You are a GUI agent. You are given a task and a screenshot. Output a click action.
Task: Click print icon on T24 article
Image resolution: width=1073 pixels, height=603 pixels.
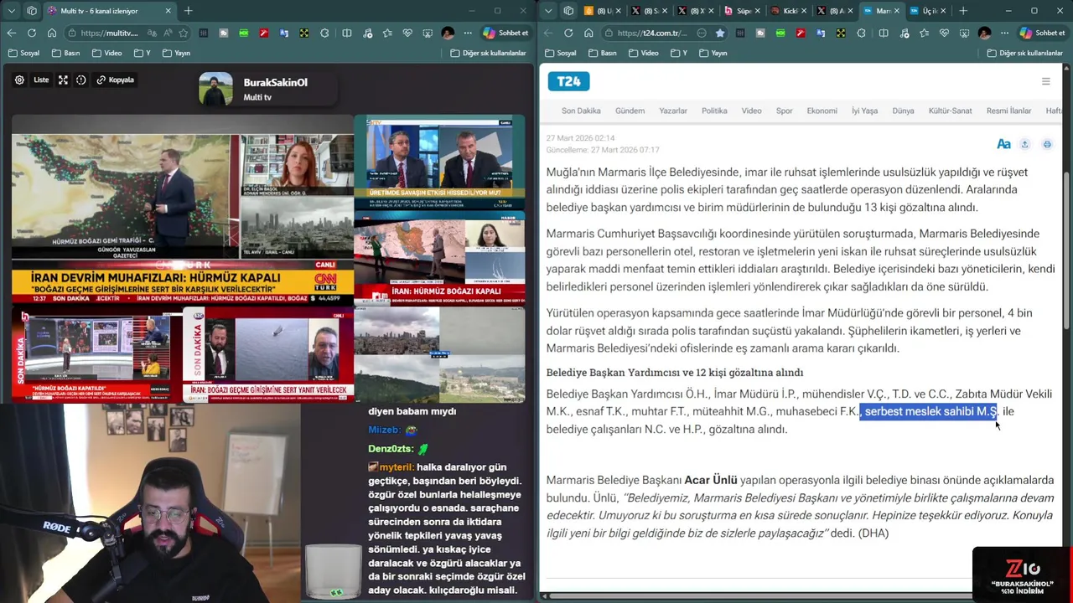tap(1047, 144)
